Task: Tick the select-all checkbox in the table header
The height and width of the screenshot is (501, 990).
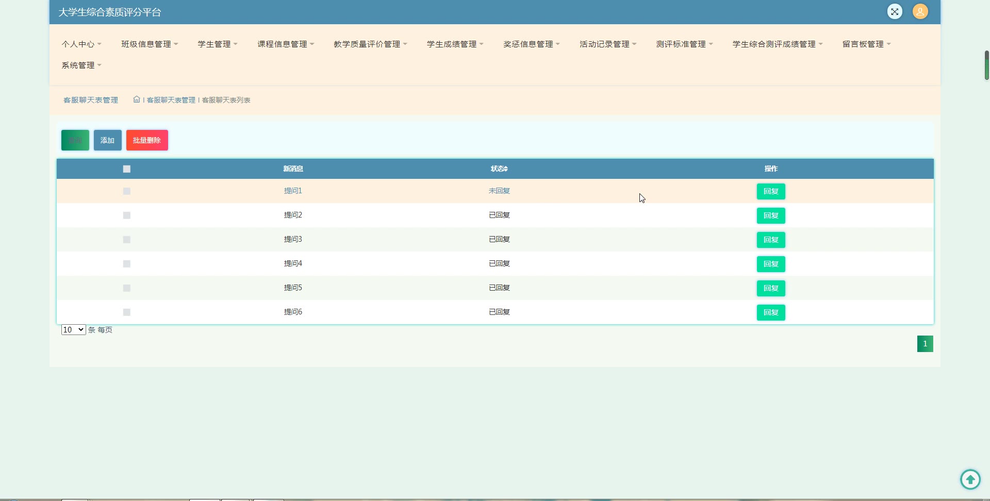Action: [x=127, y=169]
